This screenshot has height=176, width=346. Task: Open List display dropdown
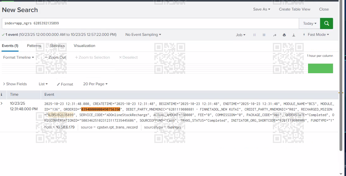[x=43, y=84]
